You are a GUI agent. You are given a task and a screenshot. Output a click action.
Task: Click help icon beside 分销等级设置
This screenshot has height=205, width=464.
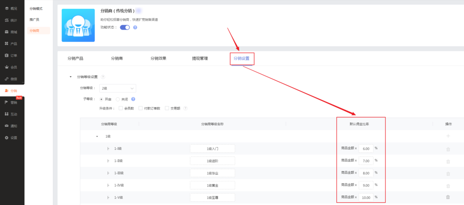coord(103,77)
